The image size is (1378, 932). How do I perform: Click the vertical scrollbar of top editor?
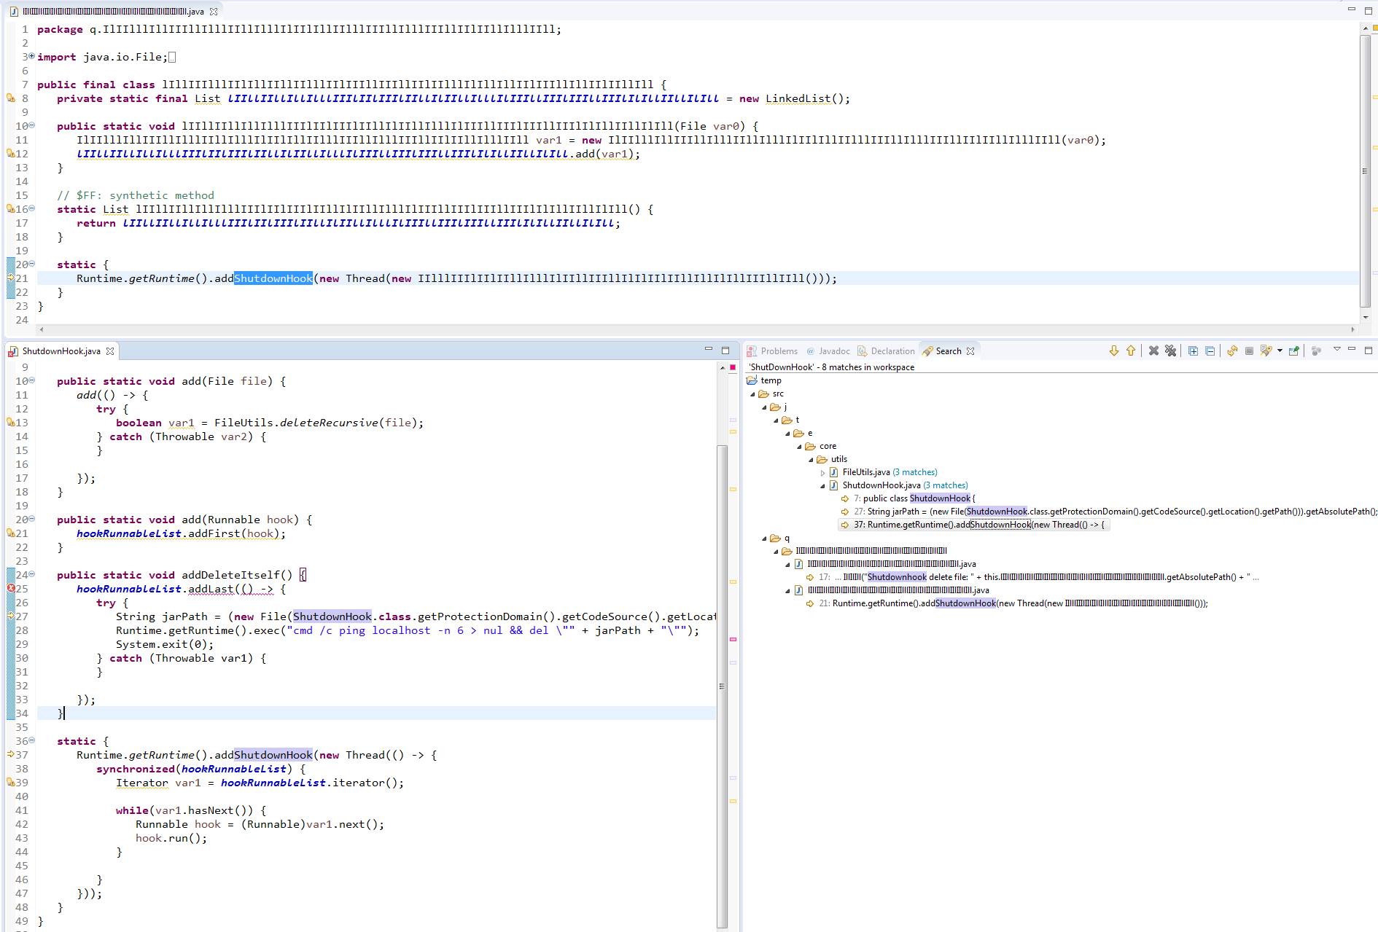(1365, 171)
